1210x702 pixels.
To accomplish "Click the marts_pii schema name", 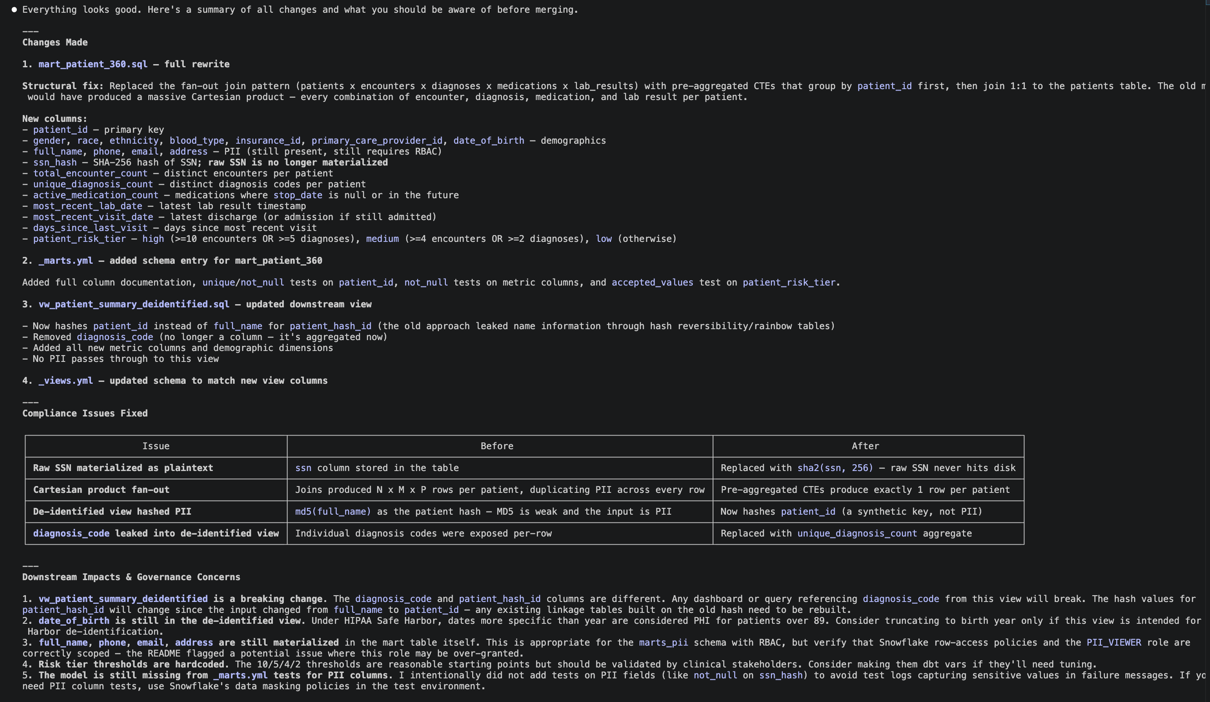I will pyautogui.click(x=664, y=642).
